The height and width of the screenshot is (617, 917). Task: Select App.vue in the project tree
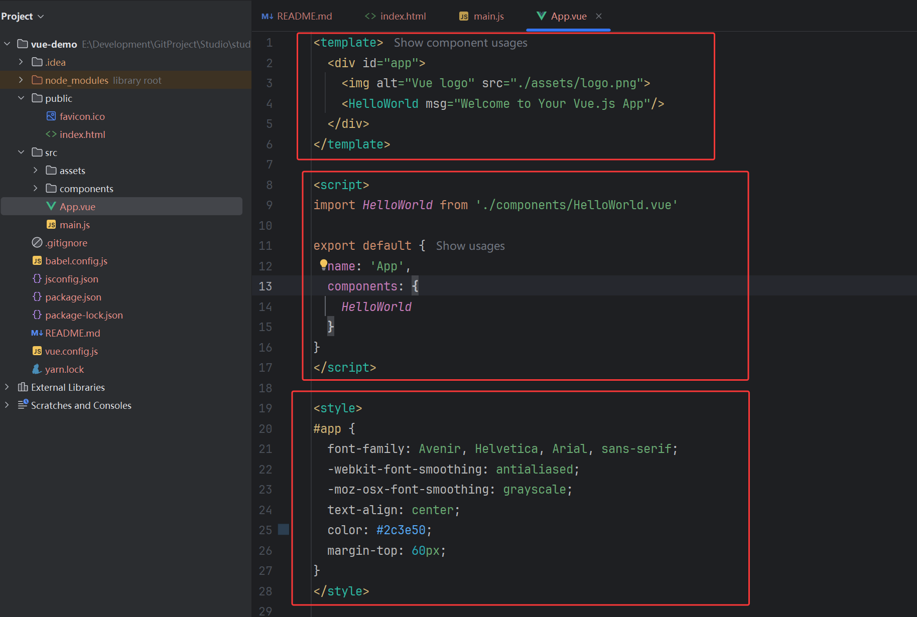click(77, 207)
